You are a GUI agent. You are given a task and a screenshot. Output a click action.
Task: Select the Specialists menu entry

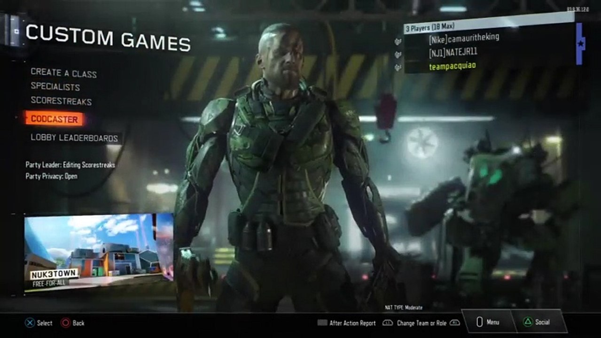point(55,87)
